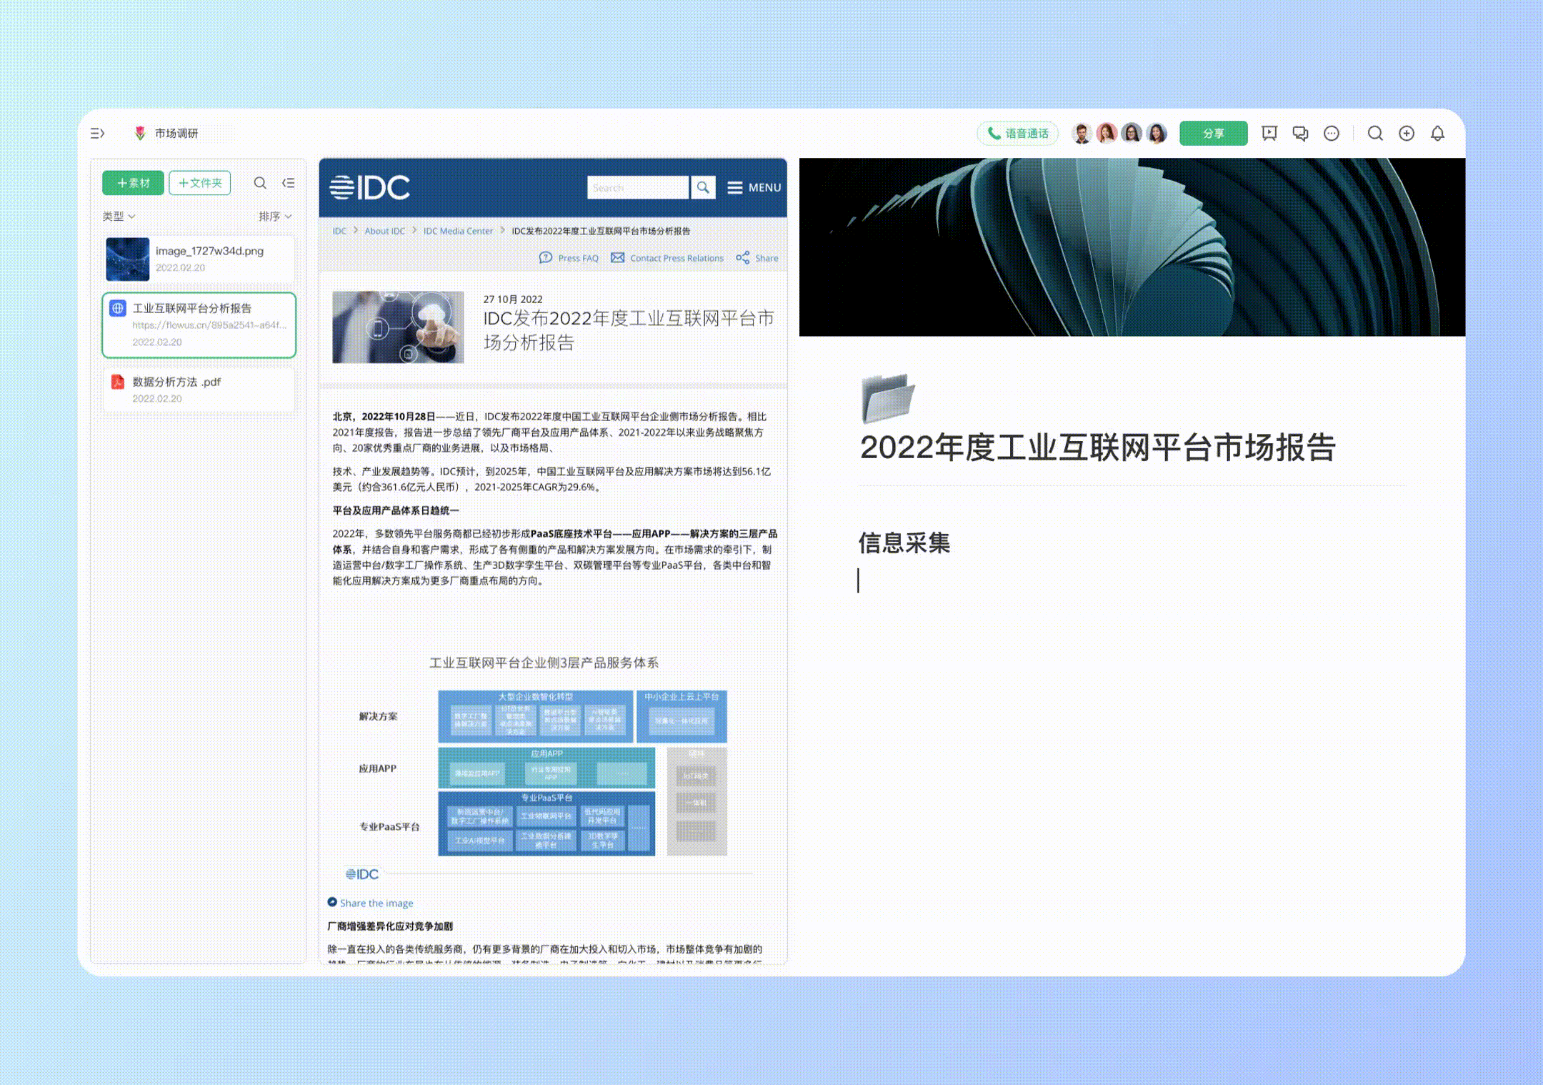Open the more options ellipsis icon
The height and width of the screenshot is (1085, 1543).
click(1332, 133)
